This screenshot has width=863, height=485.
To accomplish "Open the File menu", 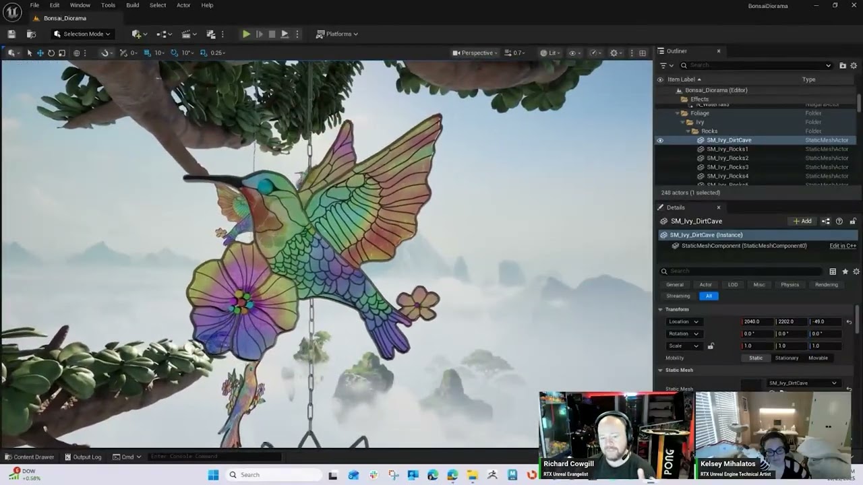I will [34, 5].
